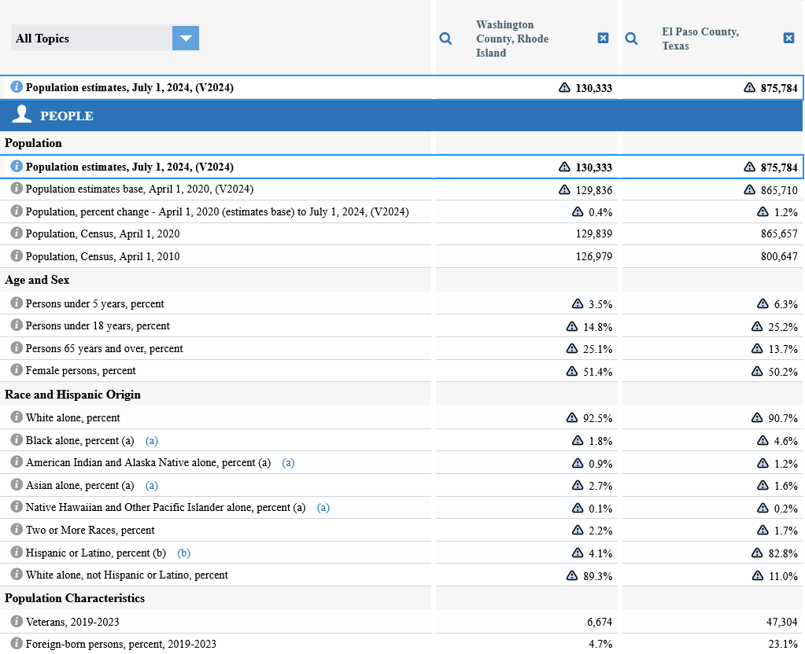The height and width of the screenshot is (654, 805).
Task: Click info icon for Native Hawaiian and Other Pacific Islander
Action: point(17,506)
